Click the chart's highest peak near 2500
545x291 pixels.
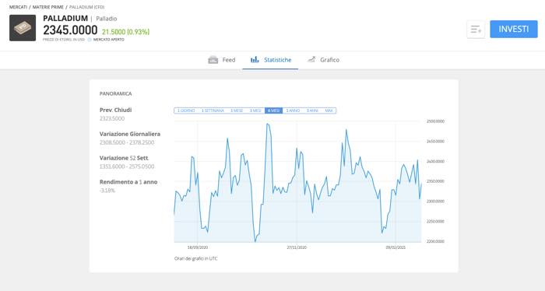tap(267, 124)
